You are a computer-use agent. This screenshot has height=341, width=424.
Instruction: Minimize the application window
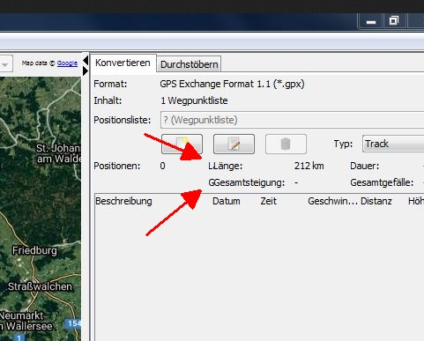(371, 22)
